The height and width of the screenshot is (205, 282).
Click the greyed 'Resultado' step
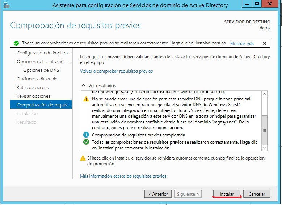(x=26, y=122)
